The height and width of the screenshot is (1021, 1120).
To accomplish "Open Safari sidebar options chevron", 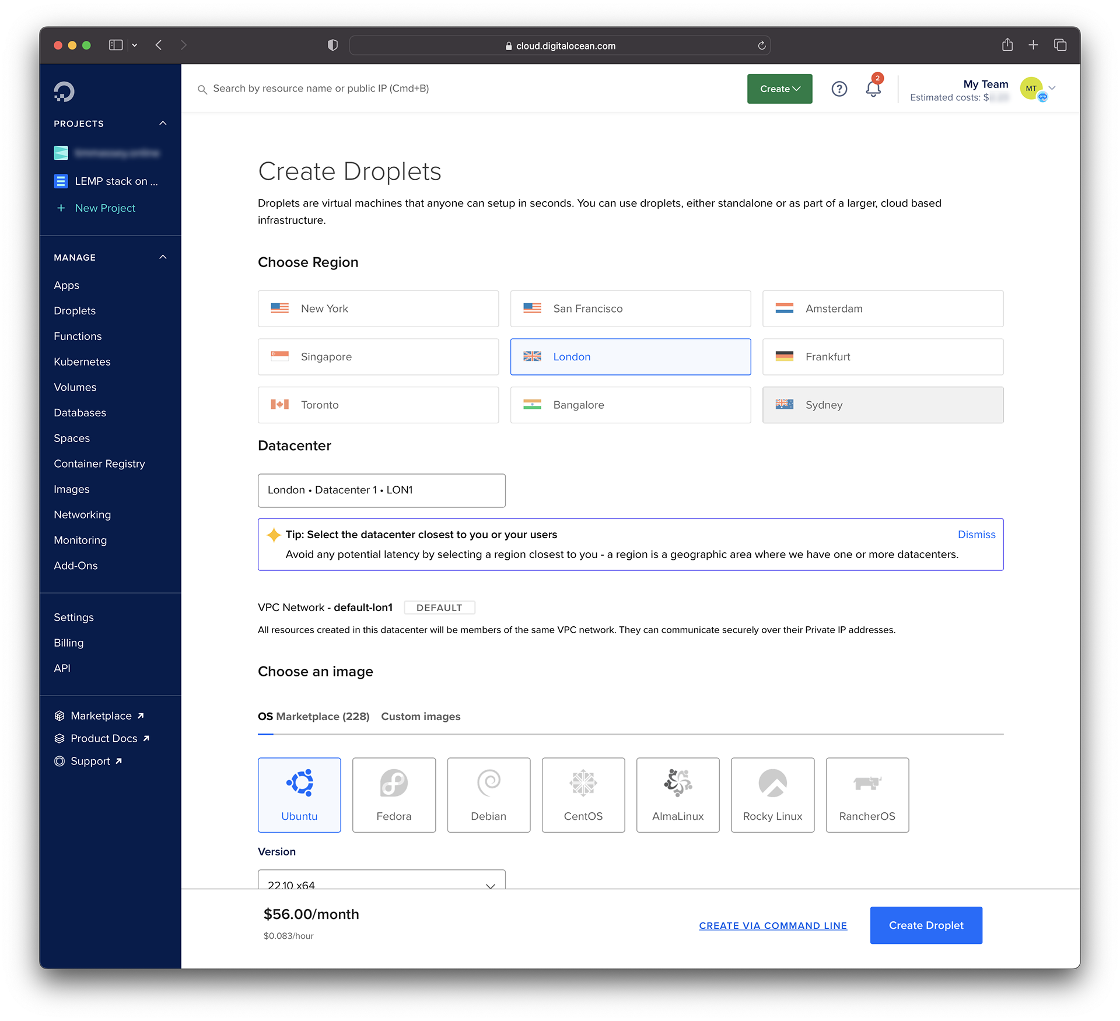I will coord(135,45).
